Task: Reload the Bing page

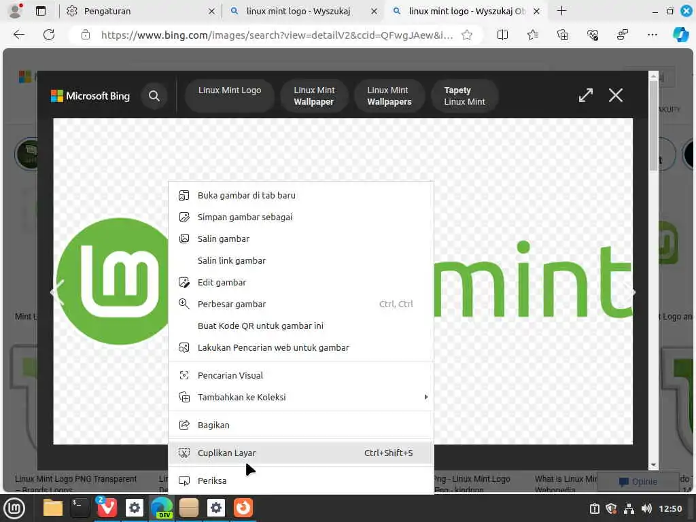Action: (x=49, y=35)
